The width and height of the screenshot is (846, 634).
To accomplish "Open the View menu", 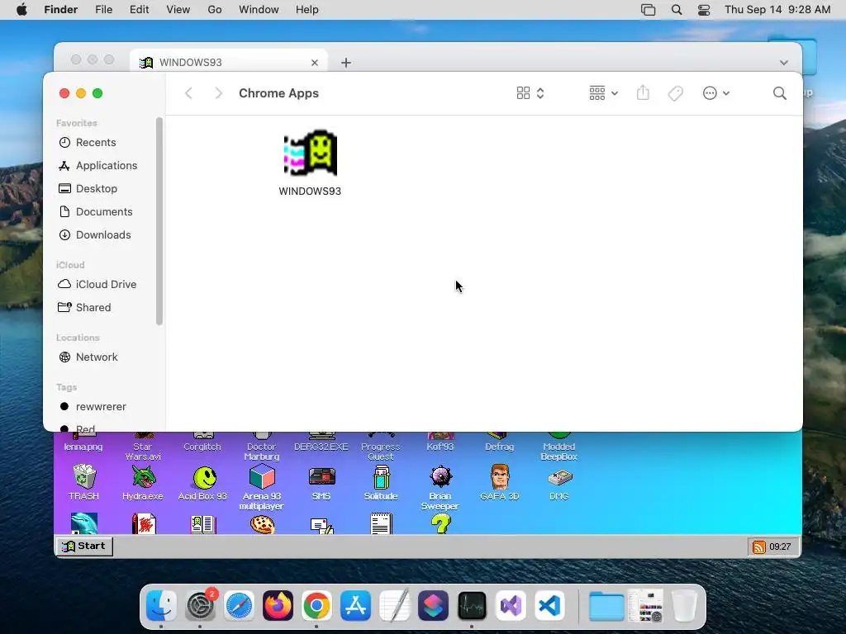I will 178,10.
